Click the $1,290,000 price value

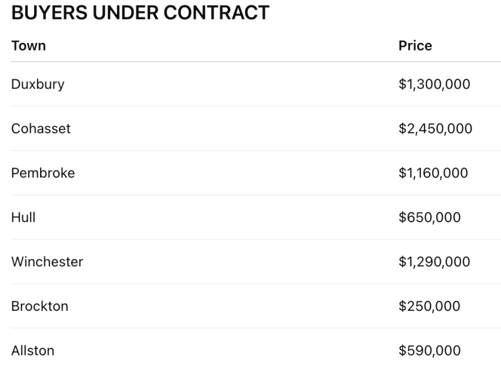pyautogui.click(x=434, y=262)
